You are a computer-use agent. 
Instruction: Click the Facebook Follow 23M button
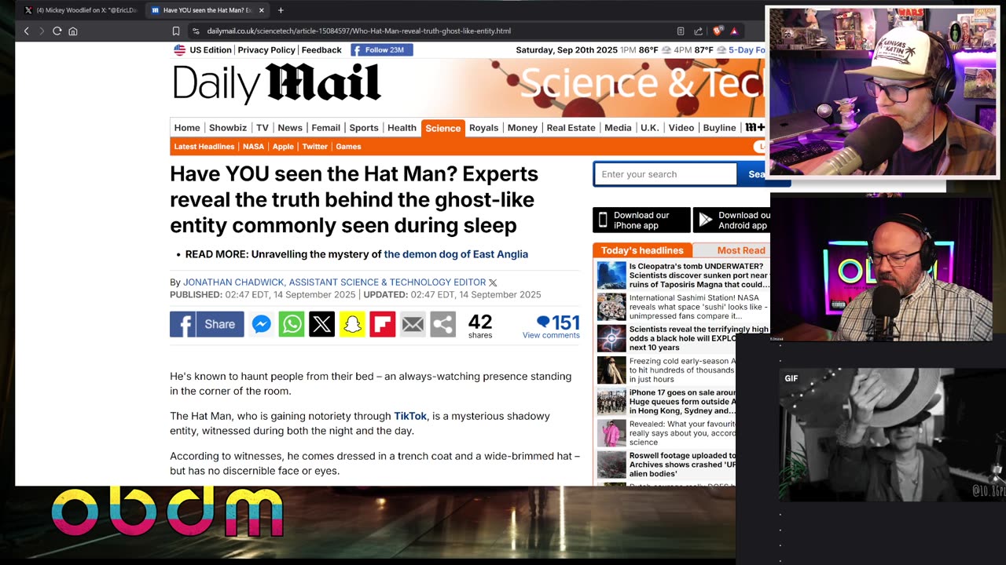pos(382,49)
